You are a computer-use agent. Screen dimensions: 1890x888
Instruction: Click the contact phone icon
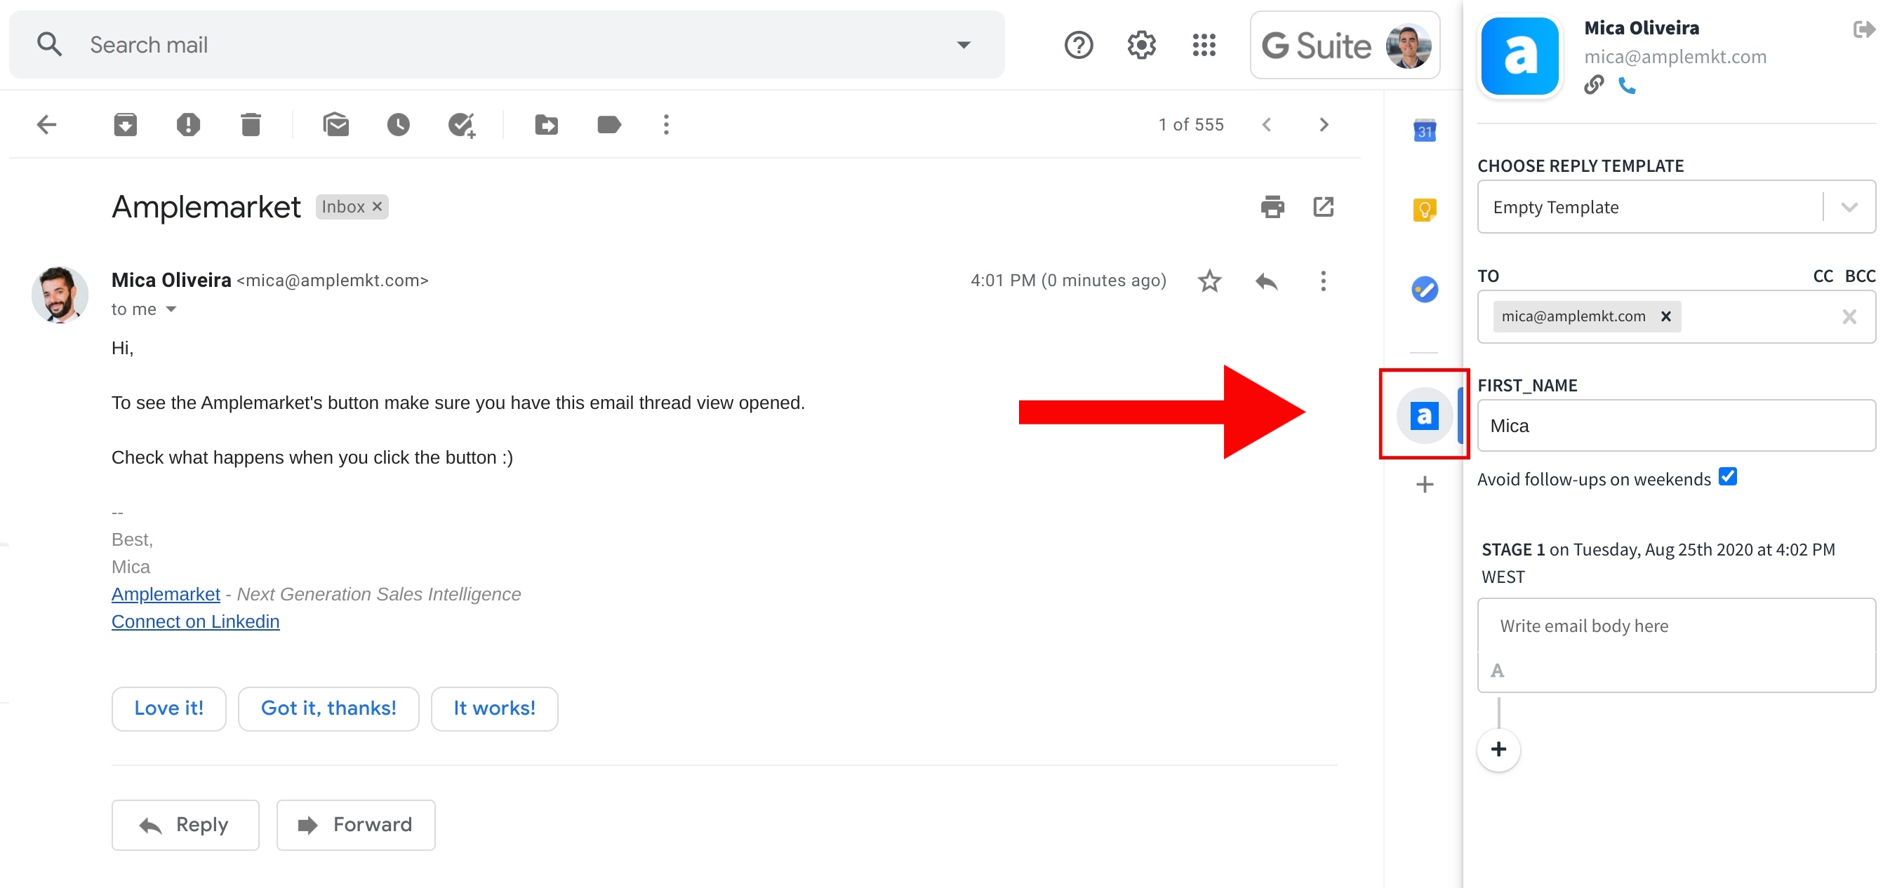pos(1627,86)
